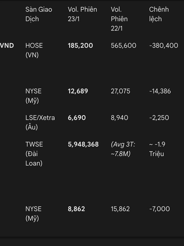Select the 6,690 volume value
184x246 pixels.
coord(77,118)
